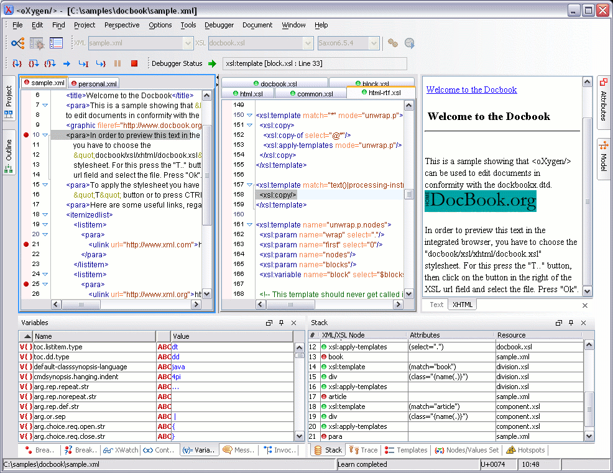Click the green Debugger Status arrow
This screenshot has width=613, height=473.
(212, 63)
